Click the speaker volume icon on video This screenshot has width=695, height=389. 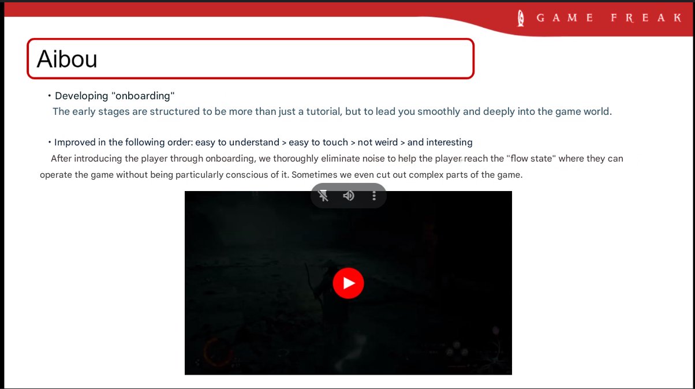[349, 196]
